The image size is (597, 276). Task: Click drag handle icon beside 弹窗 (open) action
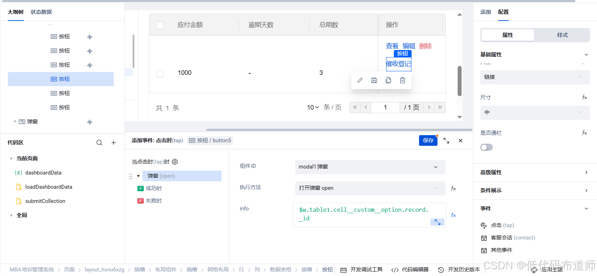tap(131, 176)
